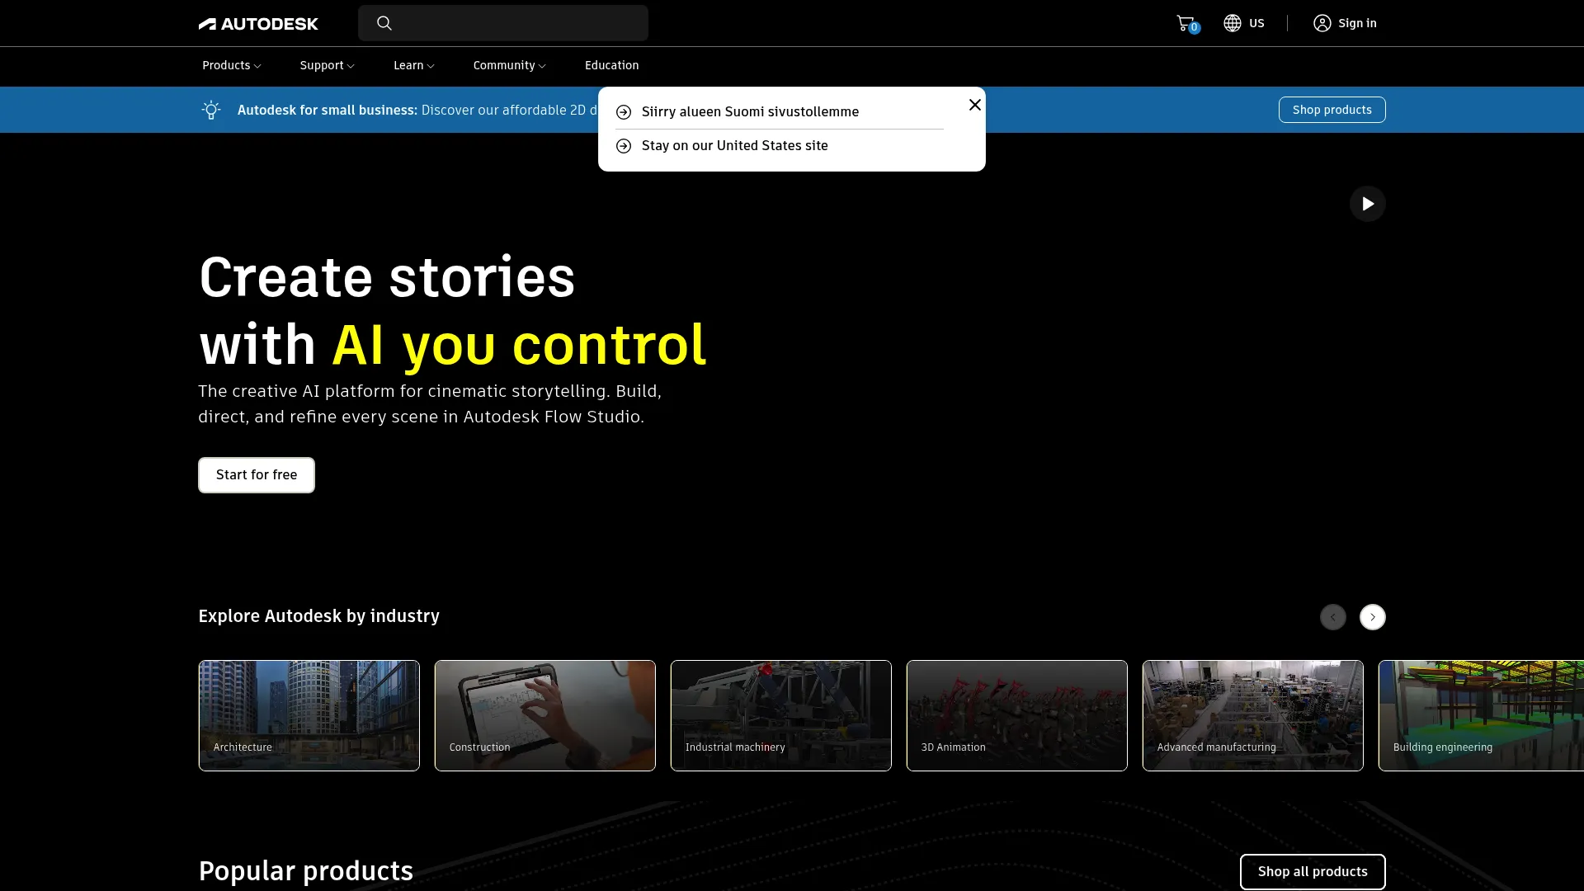Expand the Community menu

tap(509, 65)
